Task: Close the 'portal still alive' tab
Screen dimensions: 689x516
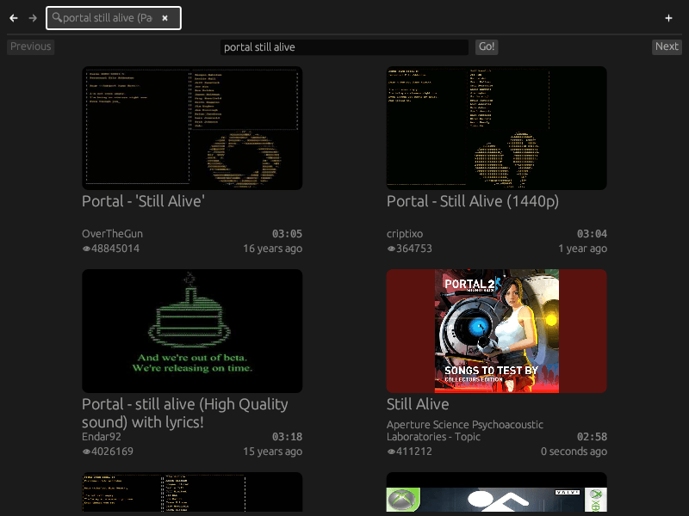Action: coord(164,18)
